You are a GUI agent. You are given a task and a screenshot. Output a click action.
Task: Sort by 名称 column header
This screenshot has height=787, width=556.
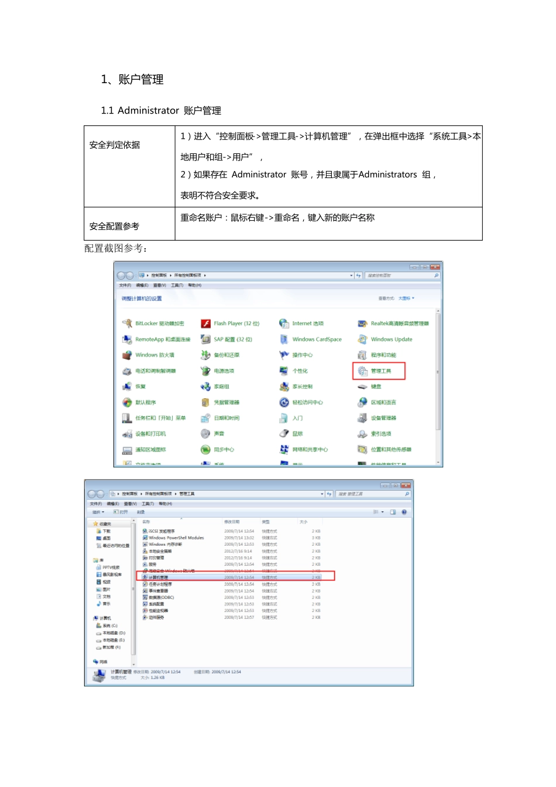[x=146, y=522]
